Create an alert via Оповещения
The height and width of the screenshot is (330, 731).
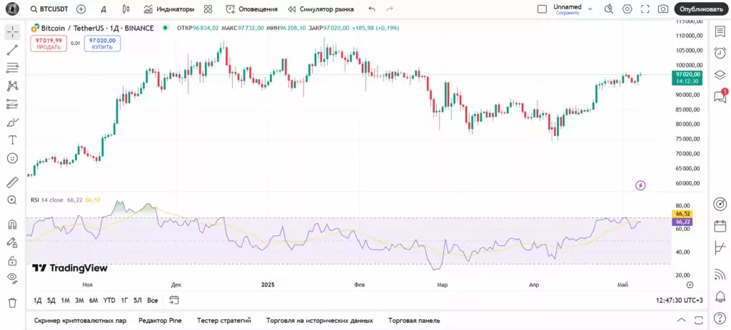pos(252,9)
